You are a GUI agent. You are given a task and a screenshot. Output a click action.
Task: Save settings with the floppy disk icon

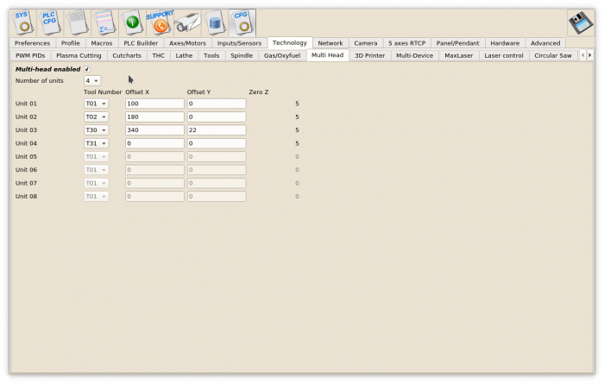(x=579, y=23)
